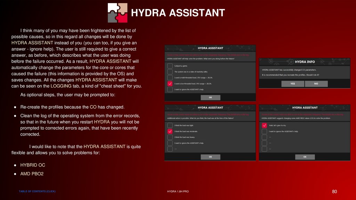Click the "HYBRID OC" bullet item
Screen dimensions: 356x200
(x=33, y=165)
